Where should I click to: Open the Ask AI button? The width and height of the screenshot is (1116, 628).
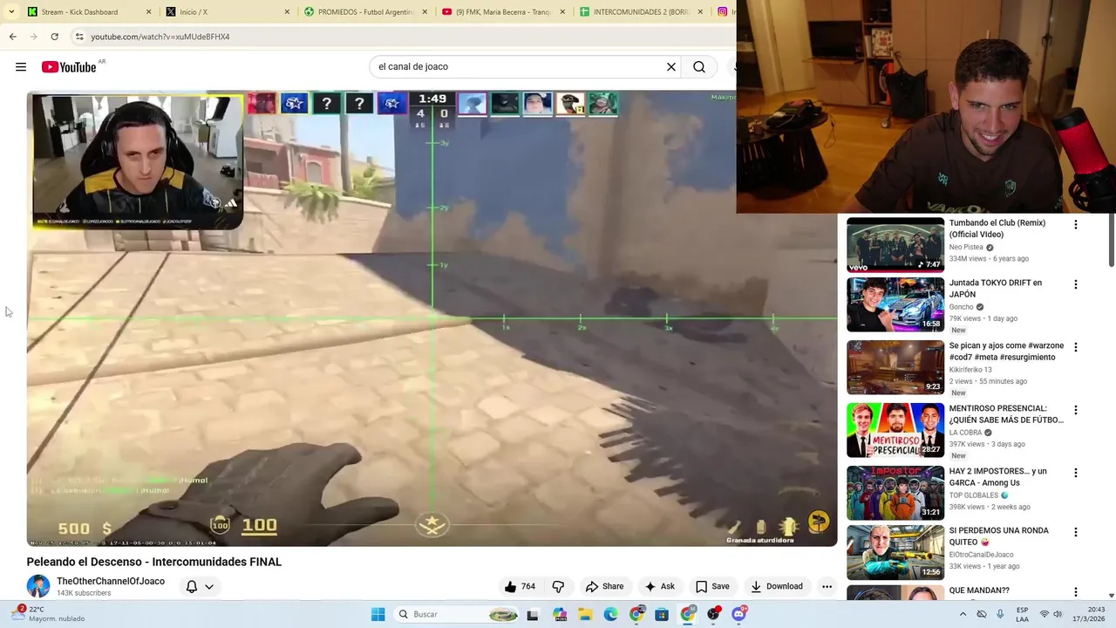(x=659, y=586)
